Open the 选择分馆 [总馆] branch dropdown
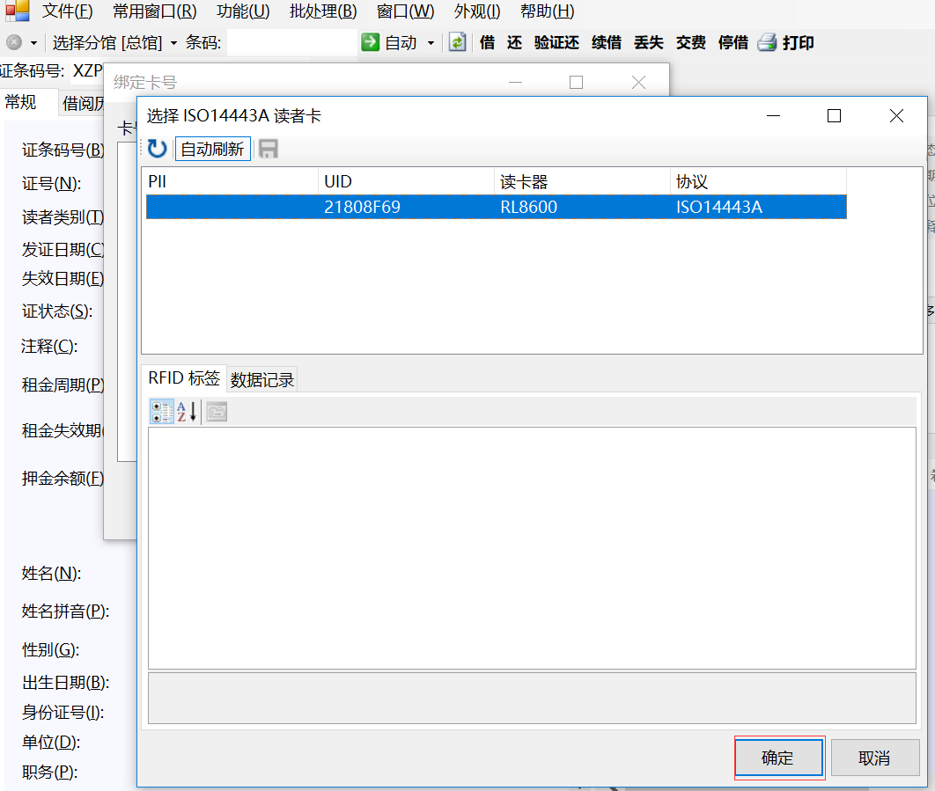Image resolution: width=935 pixels, height=791 pixels. pyautogui.click(x=114, y=42)
